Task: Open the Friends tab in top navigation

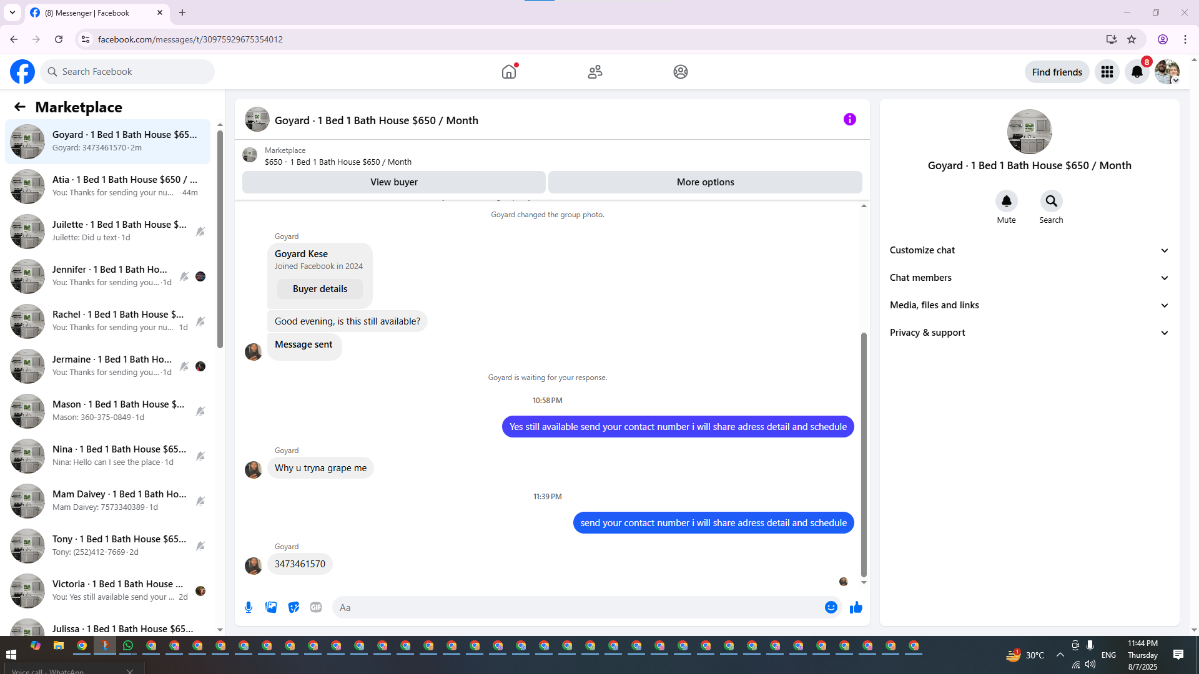Action: [595, 72]
